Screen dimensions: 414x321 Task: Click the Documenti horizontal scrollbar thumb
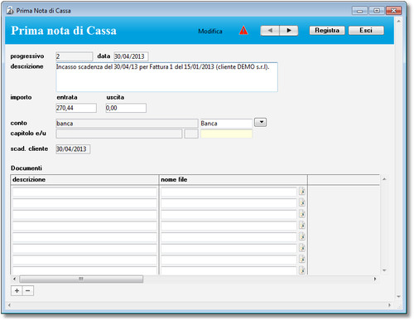81,279
